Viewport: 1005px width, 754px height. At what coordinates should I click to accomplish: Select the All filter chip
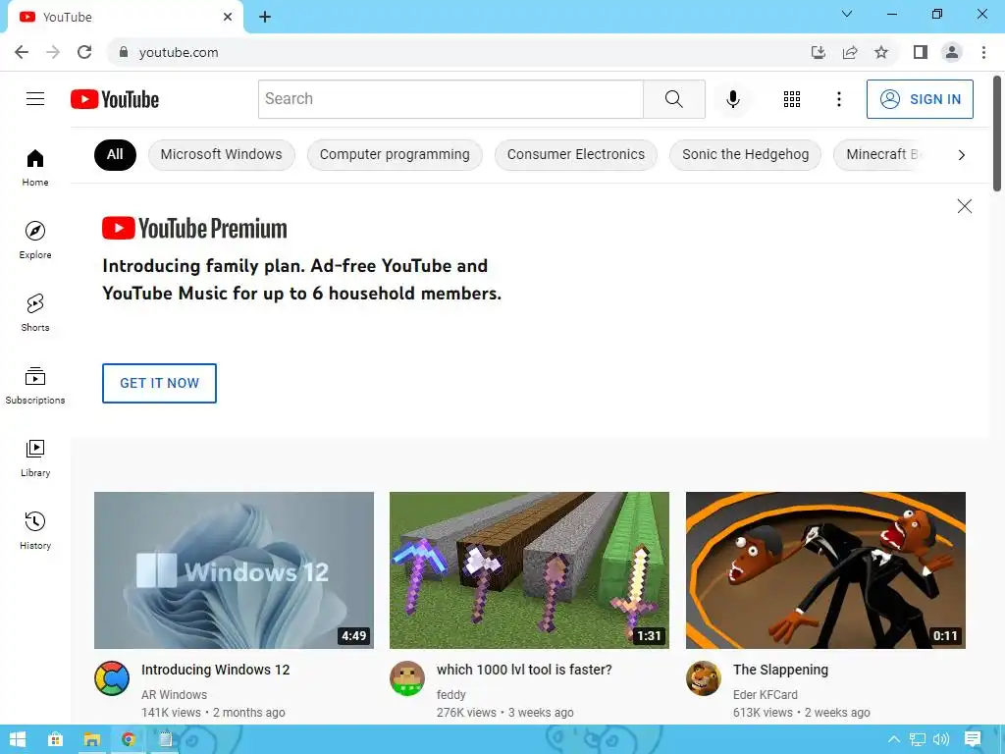[115, 154]
